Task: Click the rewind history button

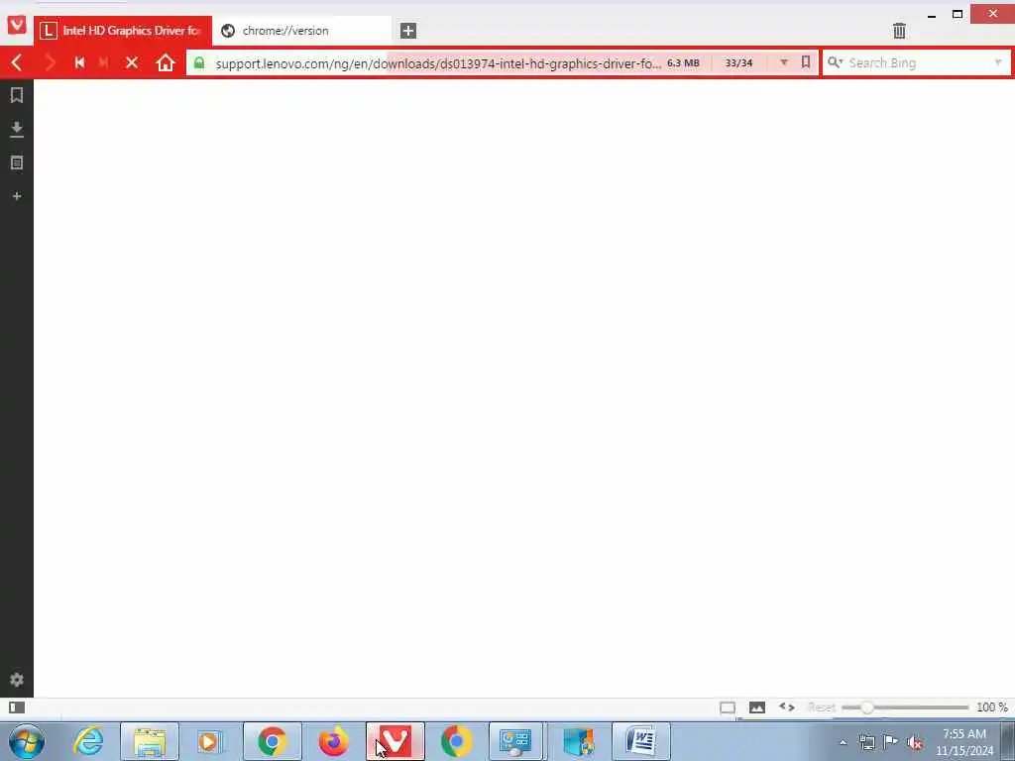Action: pyautogui.click(x=79, y=62)
